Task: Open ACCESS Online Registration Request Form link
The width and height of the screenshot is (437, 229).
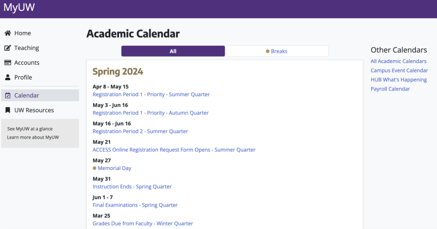Action: [x=174, y=150]
